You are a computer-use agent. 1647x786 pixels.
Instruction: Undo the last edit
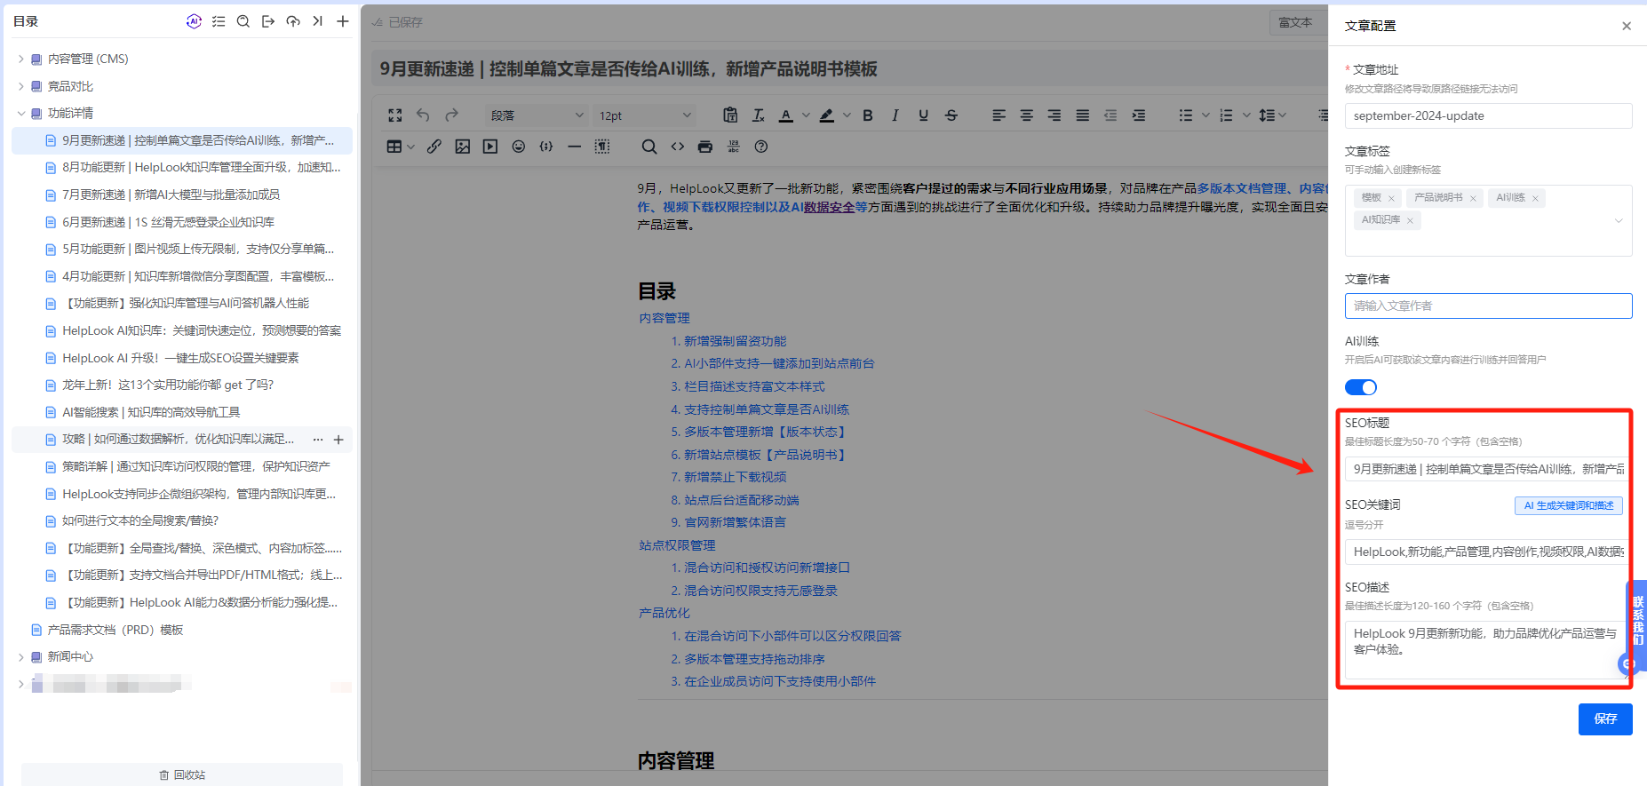(x=423, y=115)
